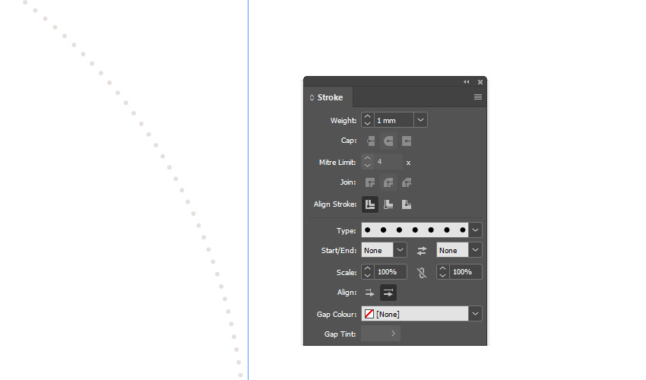Open the Weight dropdown

(420, 120)
